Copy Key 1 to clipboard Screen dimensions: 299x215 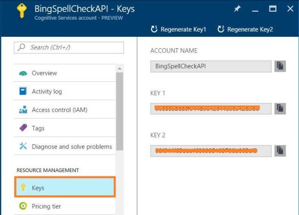[281, 108]
